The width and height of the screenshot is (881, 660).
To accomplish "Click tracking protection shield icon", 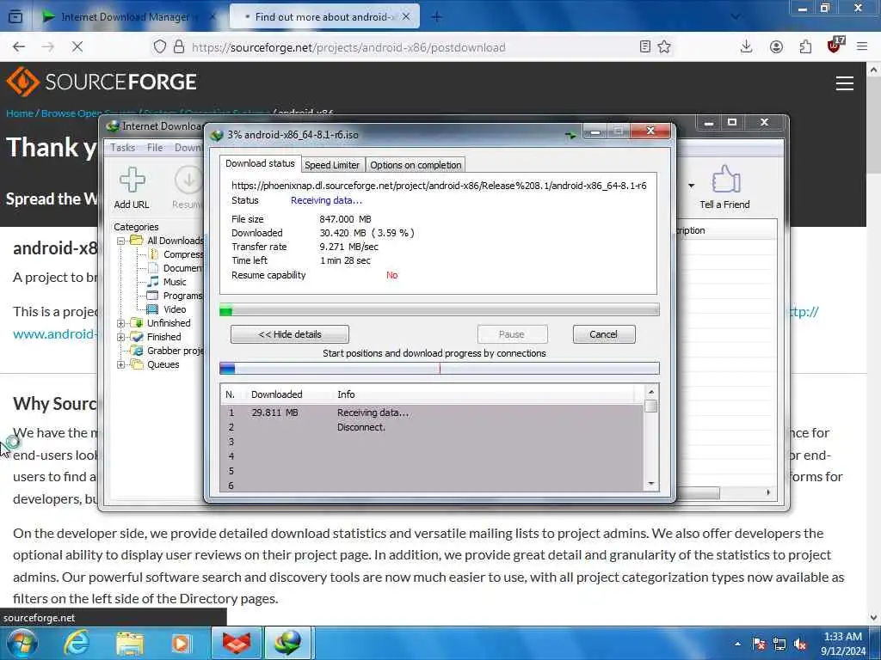I will [159, 46].
